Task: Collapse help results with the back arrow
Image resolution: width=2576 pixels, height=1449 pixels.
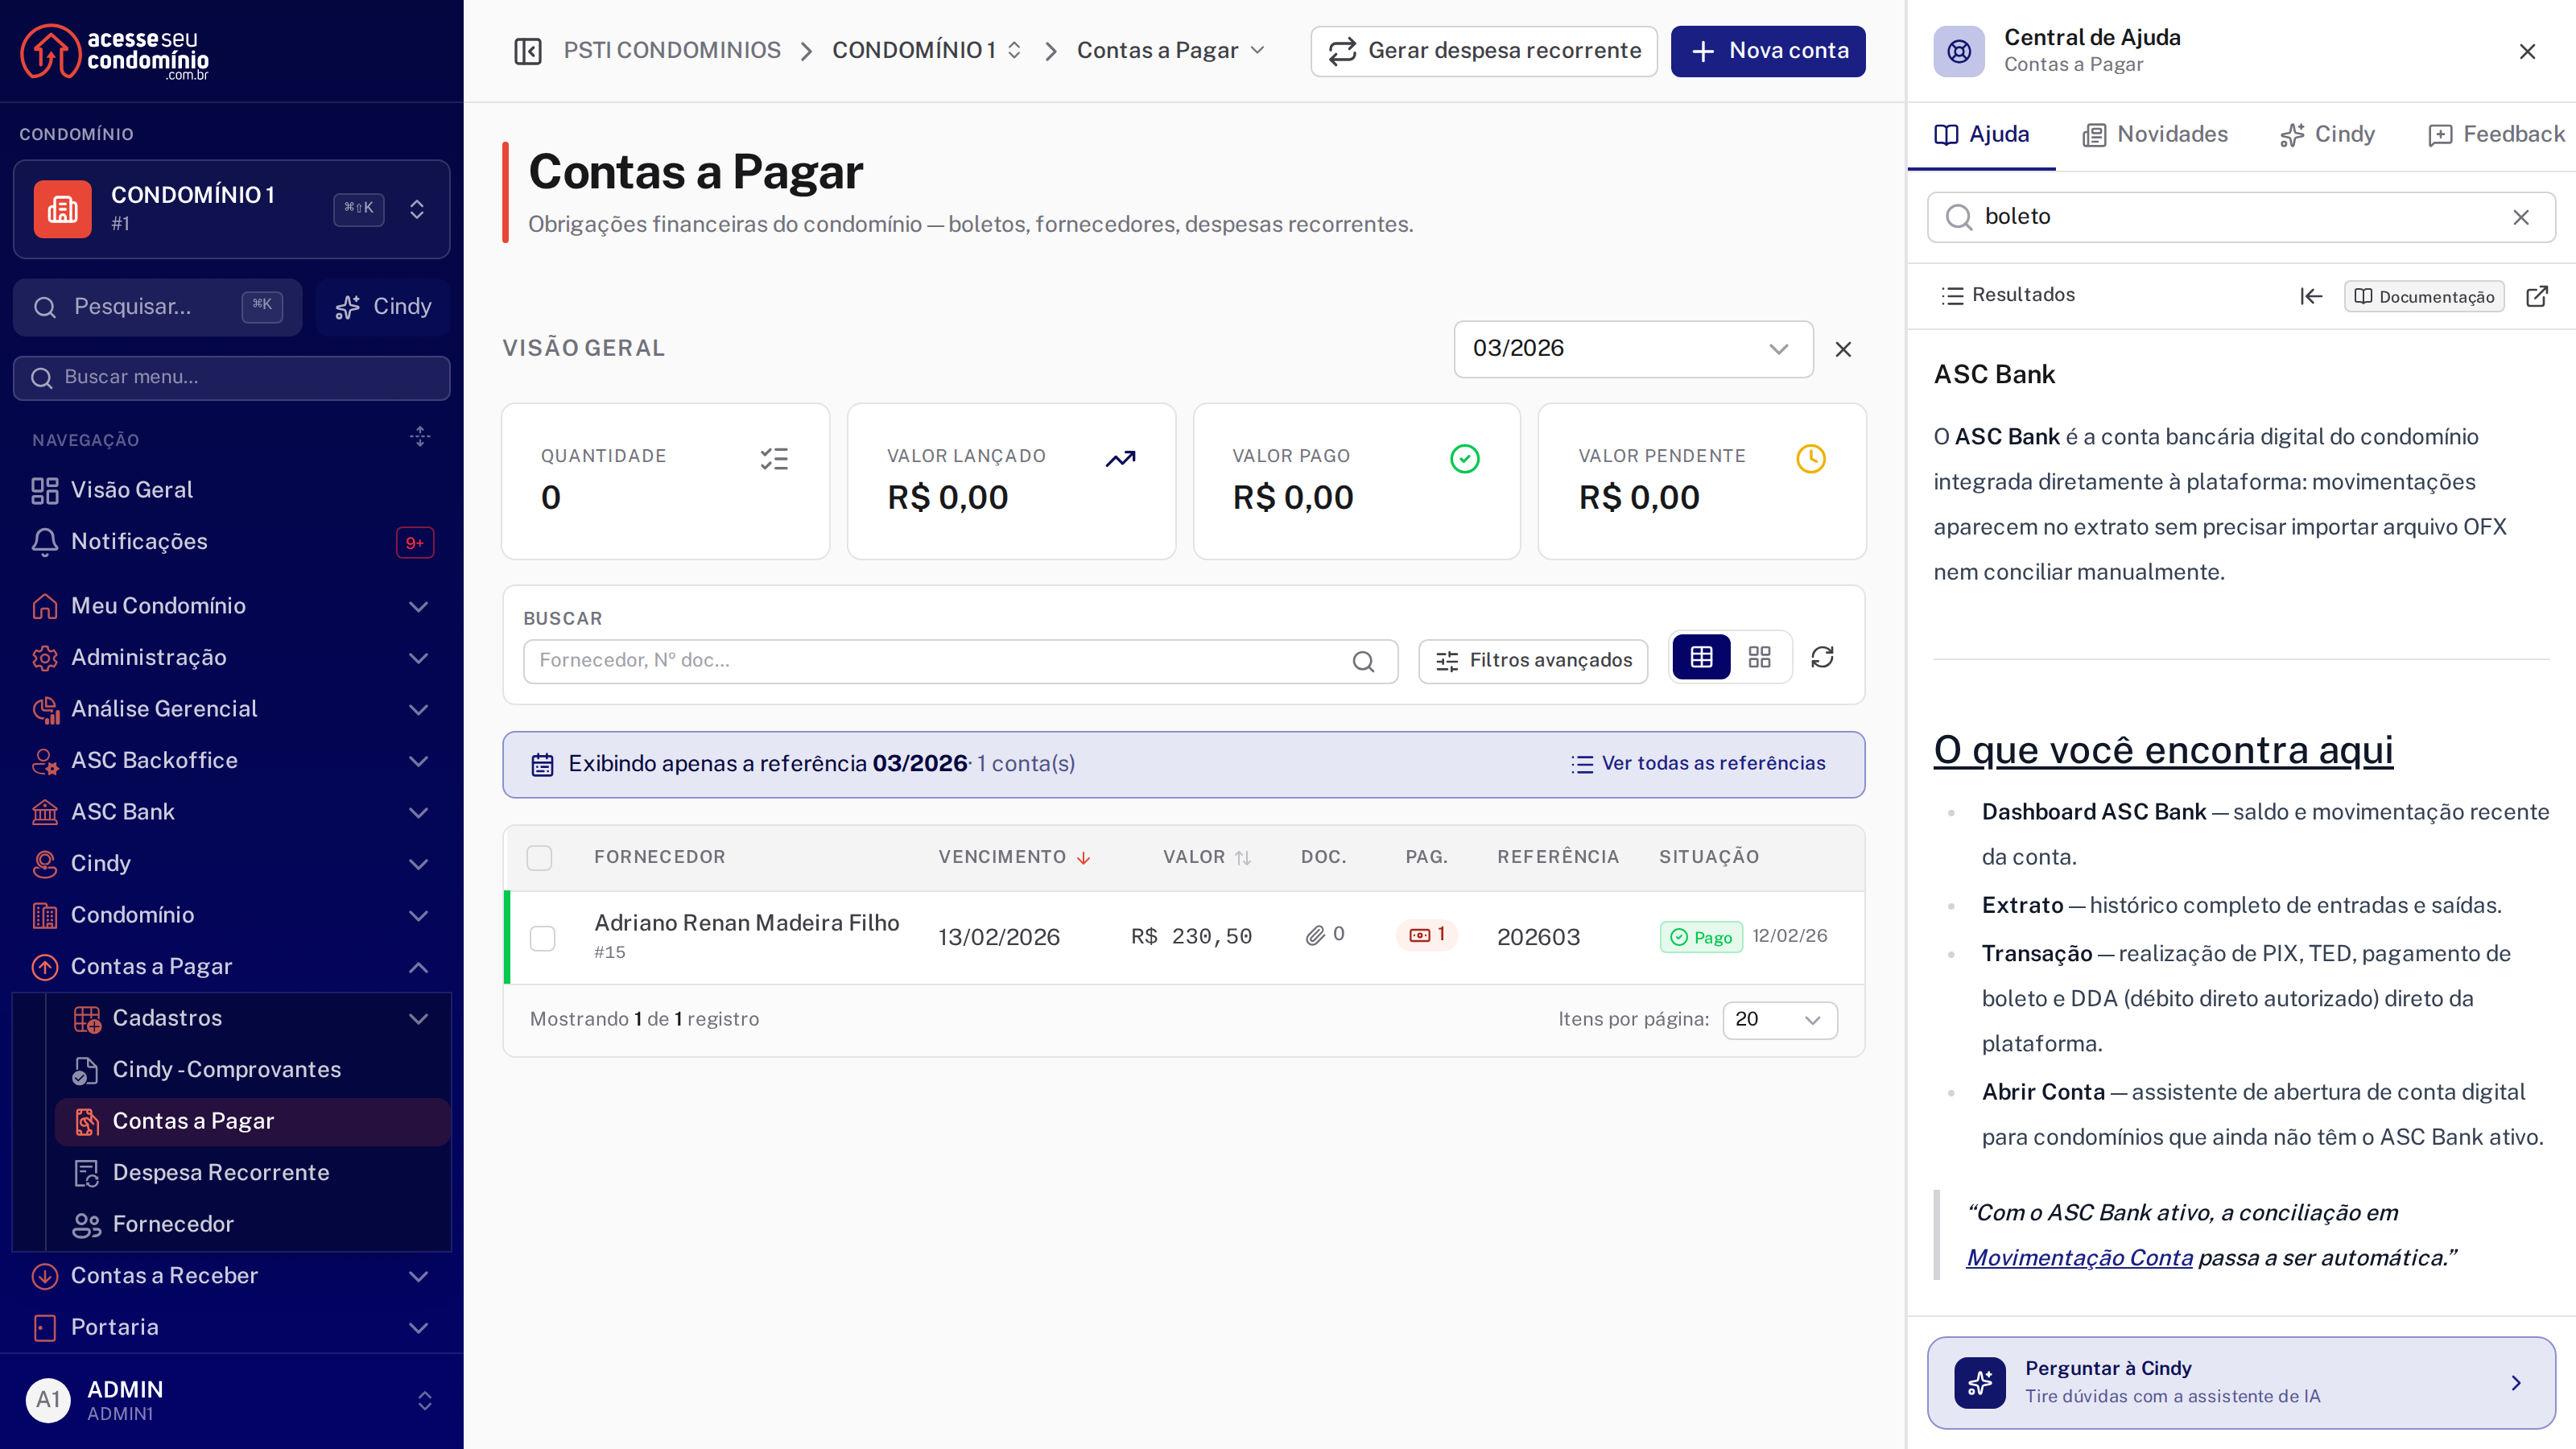Action: pyautogui.click(x=2310, y=296)
